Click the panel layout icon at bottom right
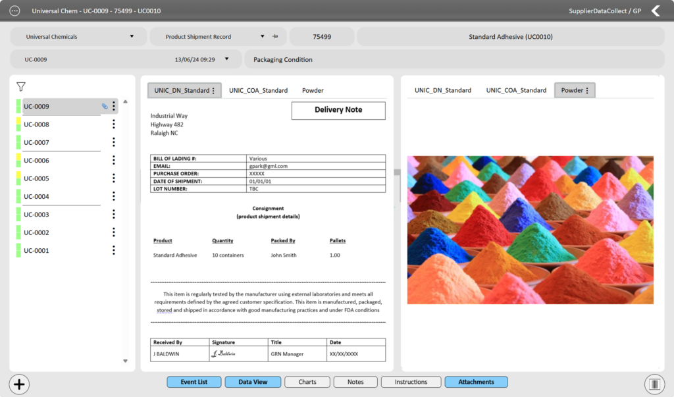The height and width of the screenshot is (397, 674). [654, 384]
